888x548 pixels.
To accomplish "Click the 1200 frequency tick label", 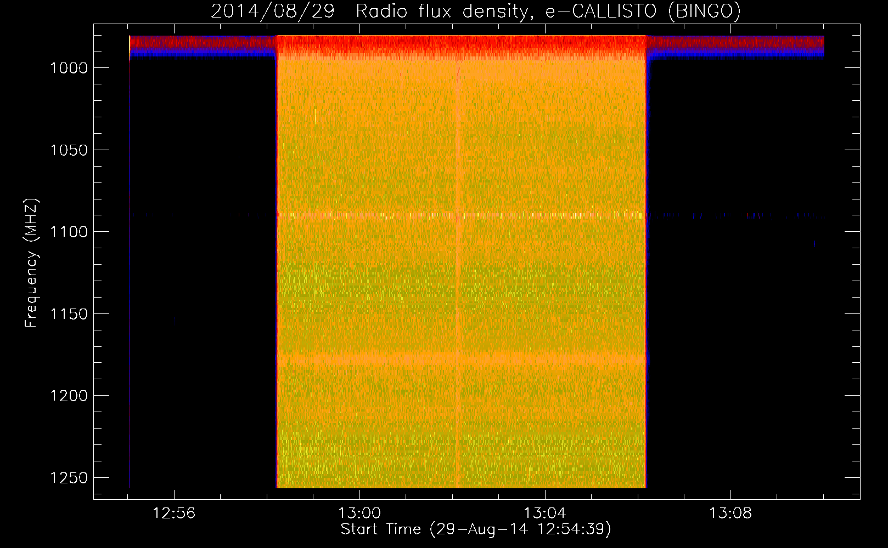I will [69, 396].
